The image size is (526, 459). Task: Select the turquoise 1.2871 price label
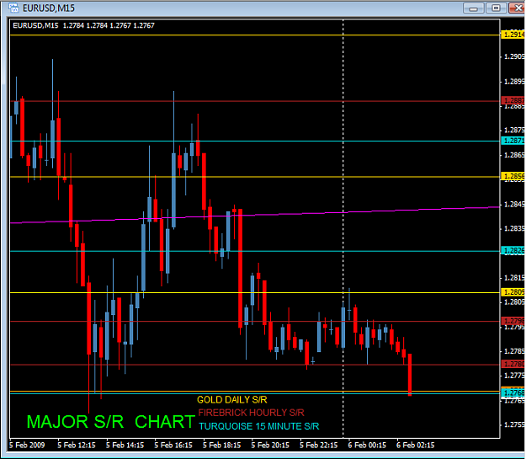(513, 141)
